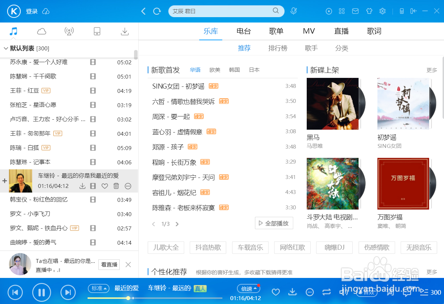The height and width of the screenshot is (304, 444).
Task: Mute the volume speaker icon
Action: click(344, 292)
